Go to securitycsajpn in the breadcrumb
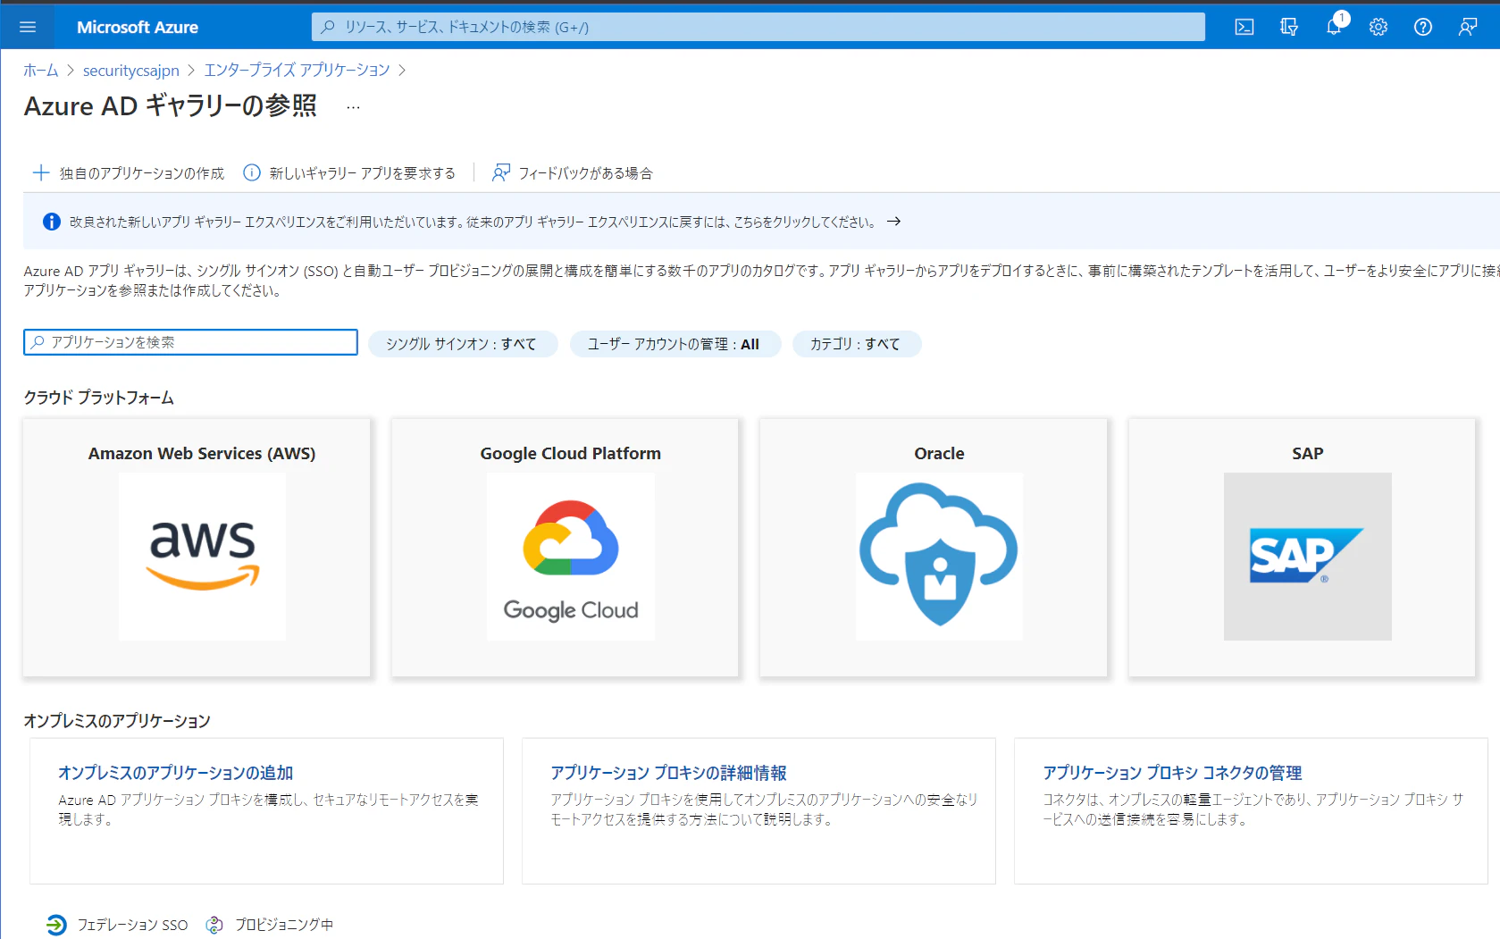The height and width of the screenshot is (939, 1500). click(x=131, y=71)
